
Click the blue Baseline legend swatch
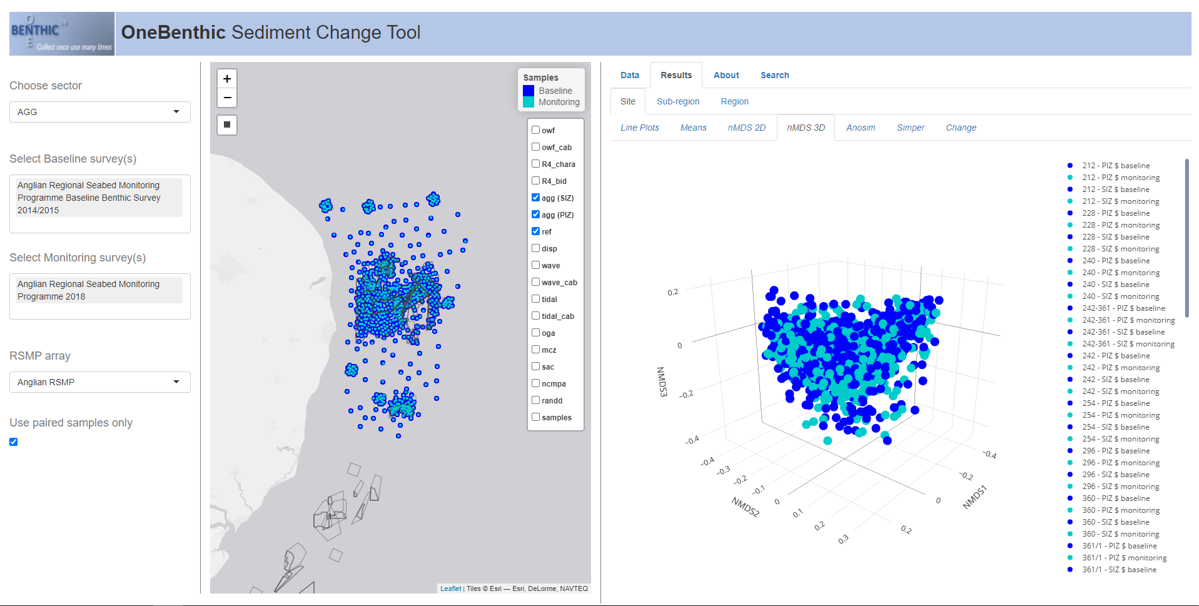point(529,91)
